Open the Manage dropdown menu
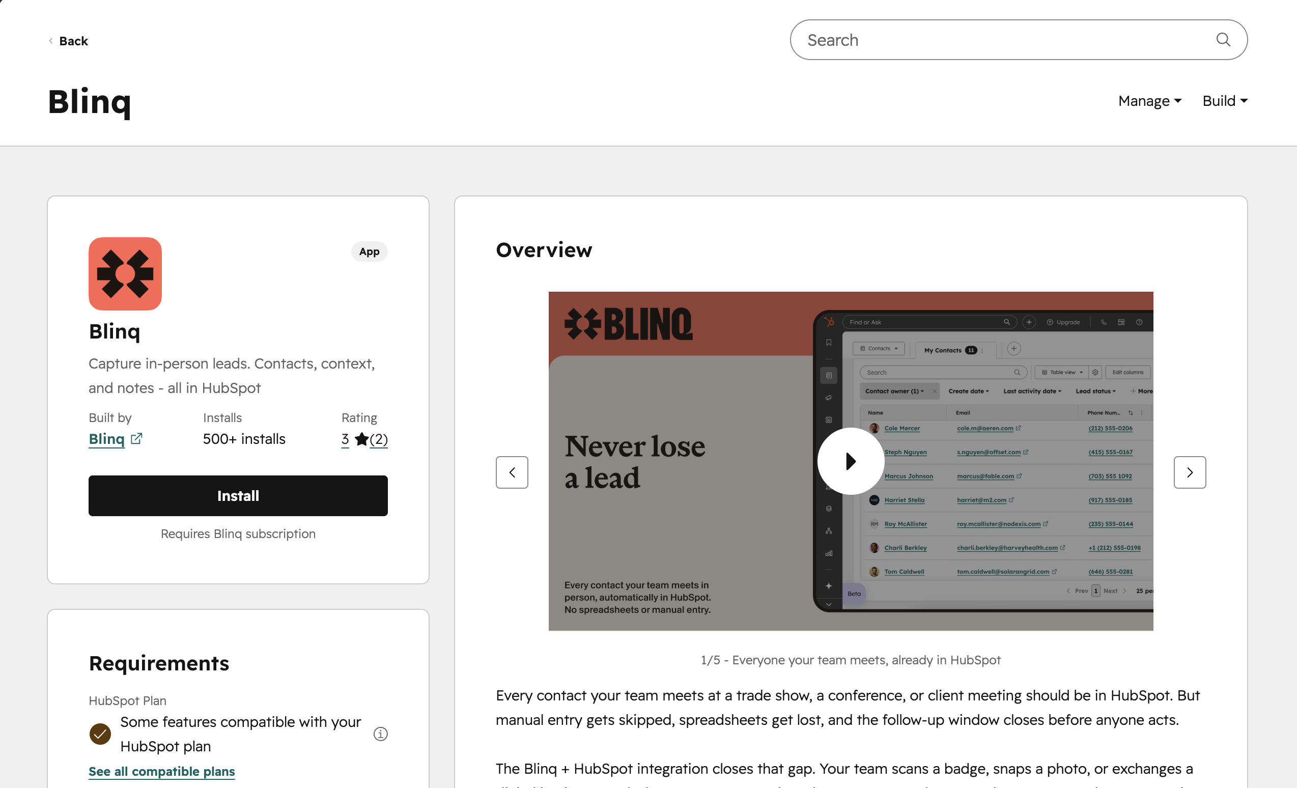Screen dimensions: 1297x788 point(1149,101)
